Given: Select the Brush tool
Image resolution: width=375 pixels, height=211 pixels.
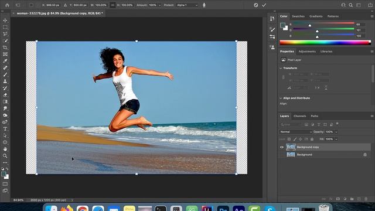Looking at the screenshot, I should pos(5,74).
